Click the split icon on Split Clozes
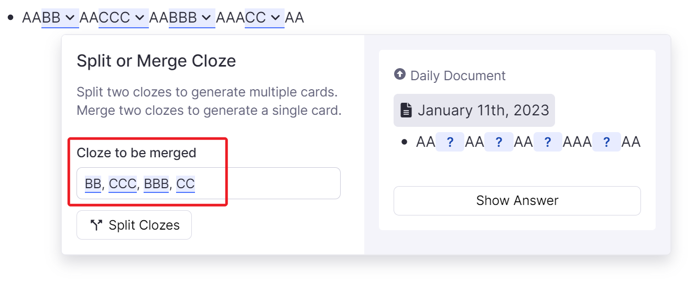 pos(96,225)
